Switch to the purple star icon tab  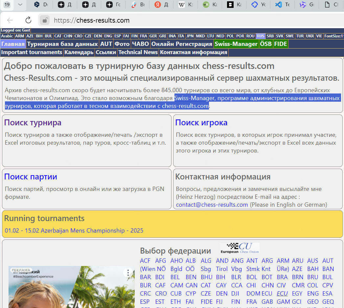(303, 4)
